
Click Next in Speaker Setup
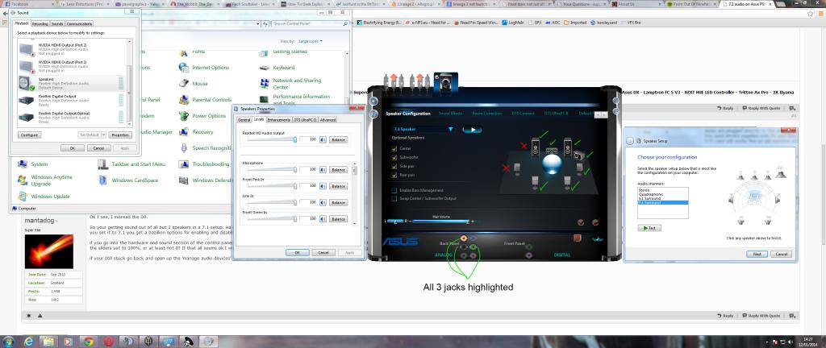(x=757, y=254)
